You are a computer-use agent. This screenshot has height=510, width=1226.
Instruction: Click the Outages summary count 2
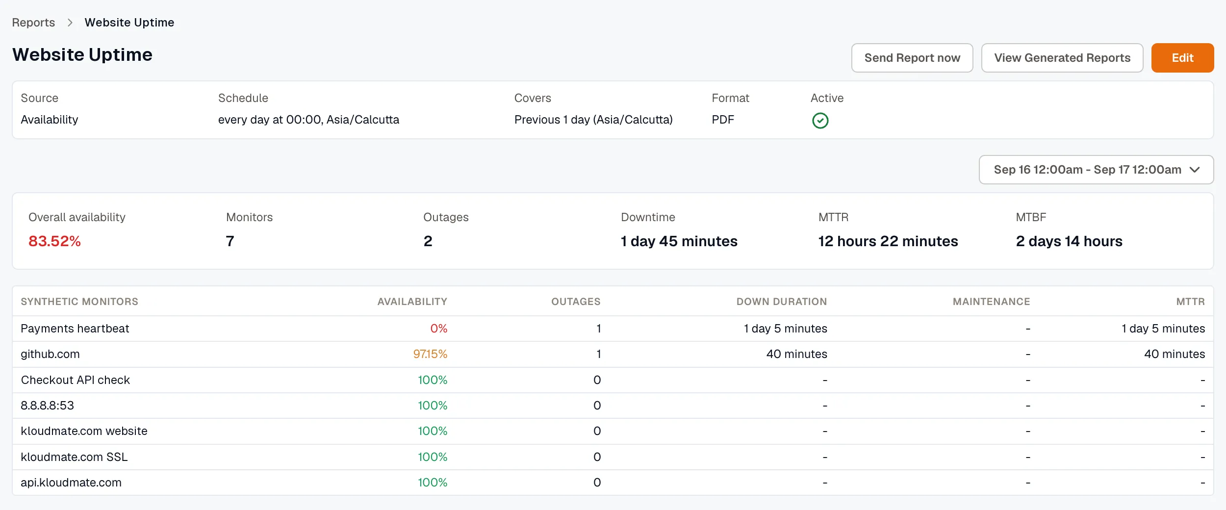coord(428,241)
